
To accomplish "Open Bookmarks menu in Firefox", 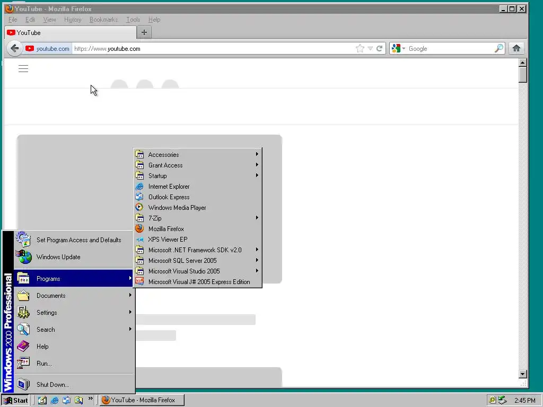I will [103, 20].
